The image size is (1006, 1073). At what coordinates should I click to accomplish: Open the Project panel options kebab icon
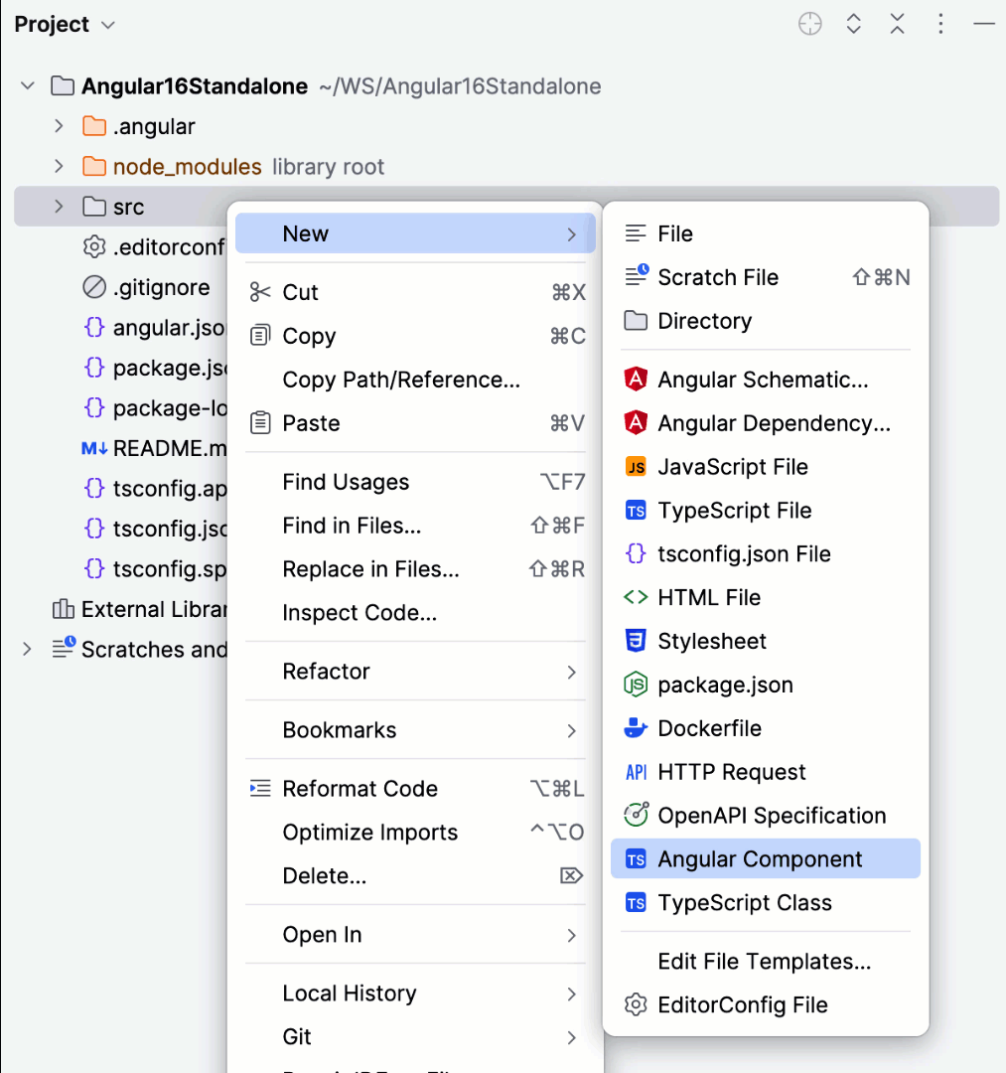click(939, 24)
